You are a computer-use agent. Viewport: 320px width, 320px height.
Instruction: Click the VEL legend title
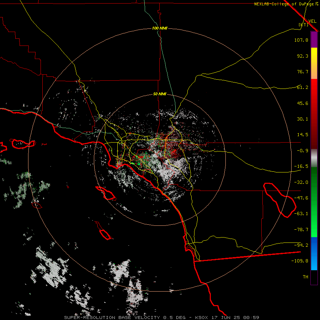click(x=312, y=21)
